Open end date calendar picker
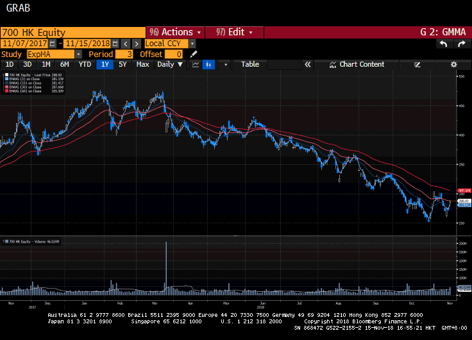 tap(115, 44)
